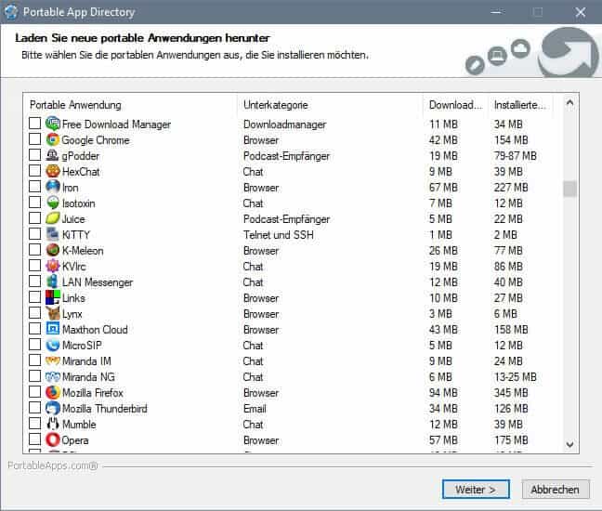Sort list by Unterkategorie column

click(x=330, y=105)
